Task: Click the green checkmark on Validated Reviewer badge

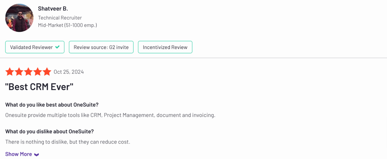Action: point(58,47)
